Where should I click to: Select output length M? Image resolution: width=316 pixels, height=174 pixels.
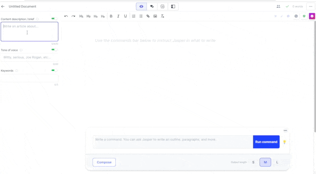click(x=265, y=162)
